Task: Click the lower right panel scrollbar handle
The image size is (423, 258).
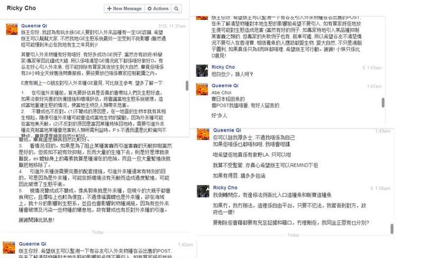Action: click(392, 229)
